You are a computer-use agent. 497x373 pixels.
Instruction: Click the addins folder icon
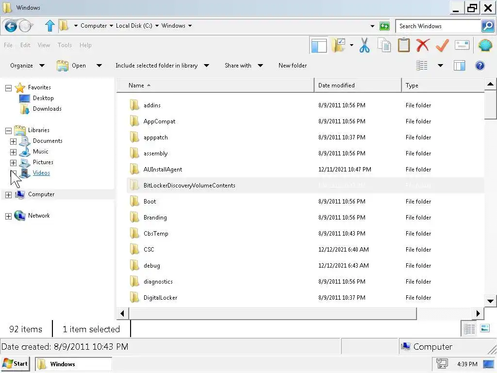click(x=134, y=105)
